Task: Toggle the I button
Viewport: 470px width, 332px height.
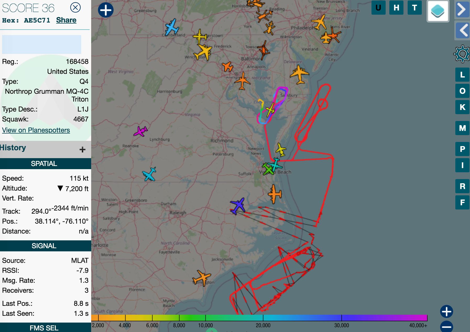Action: click(x=462, y=165)
